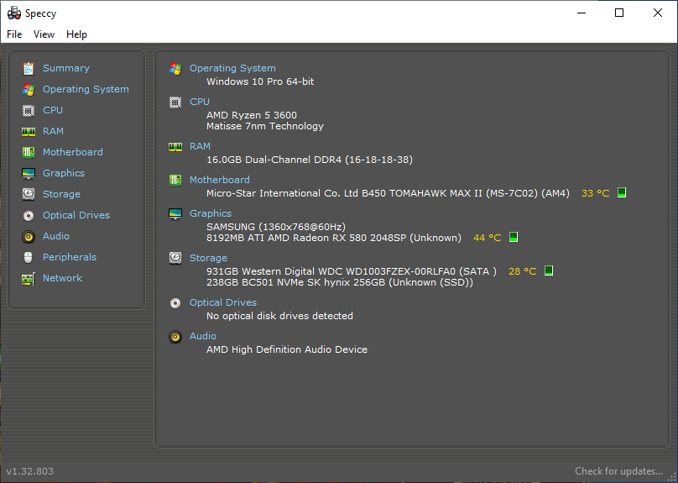Click the Audio speaker icon in sidebar
Viewport: 678px width, 483px height.
tap(29, 236)
